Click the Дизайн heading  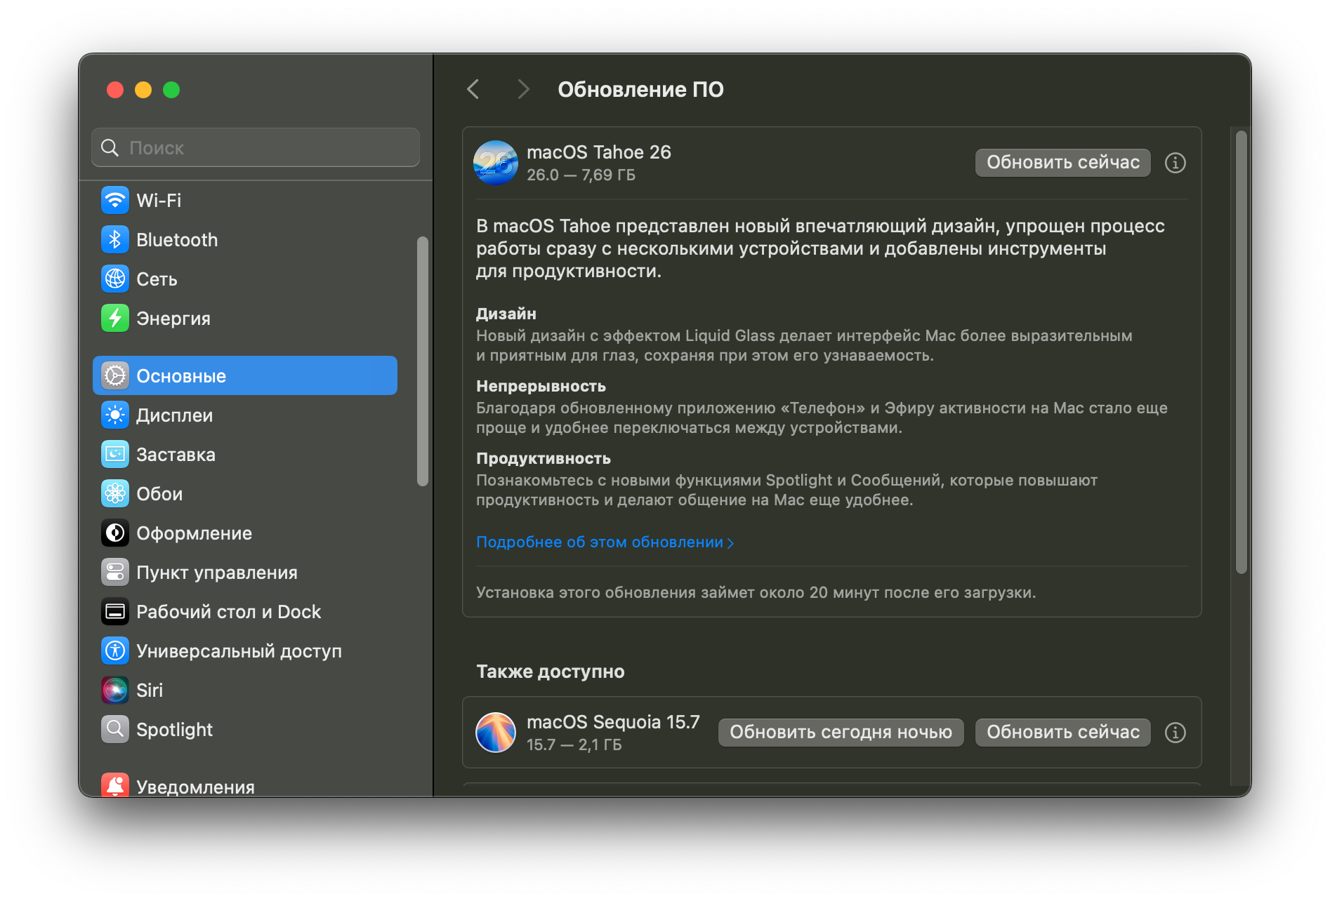[x=506, y=314]
